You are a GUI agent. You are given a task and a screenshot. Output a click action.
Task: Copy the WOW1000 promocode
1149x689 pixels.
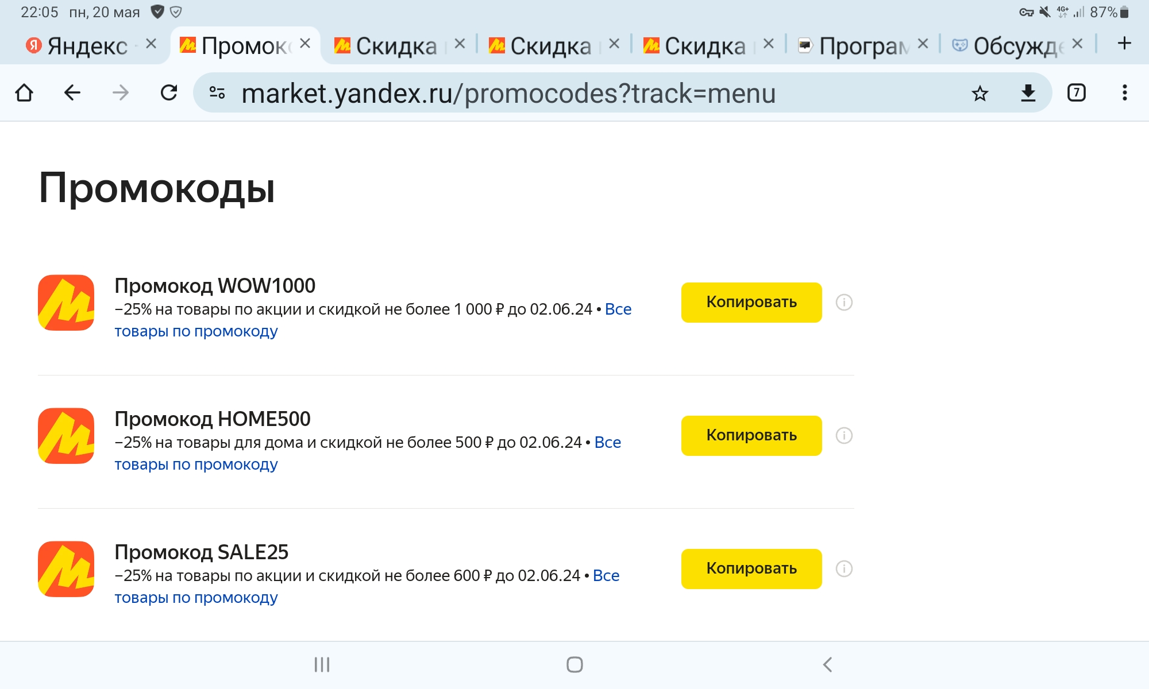[751, 303]
